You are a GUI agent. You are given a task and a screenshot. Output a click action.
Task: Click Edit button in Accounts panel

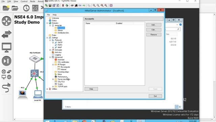click(154, 29)
